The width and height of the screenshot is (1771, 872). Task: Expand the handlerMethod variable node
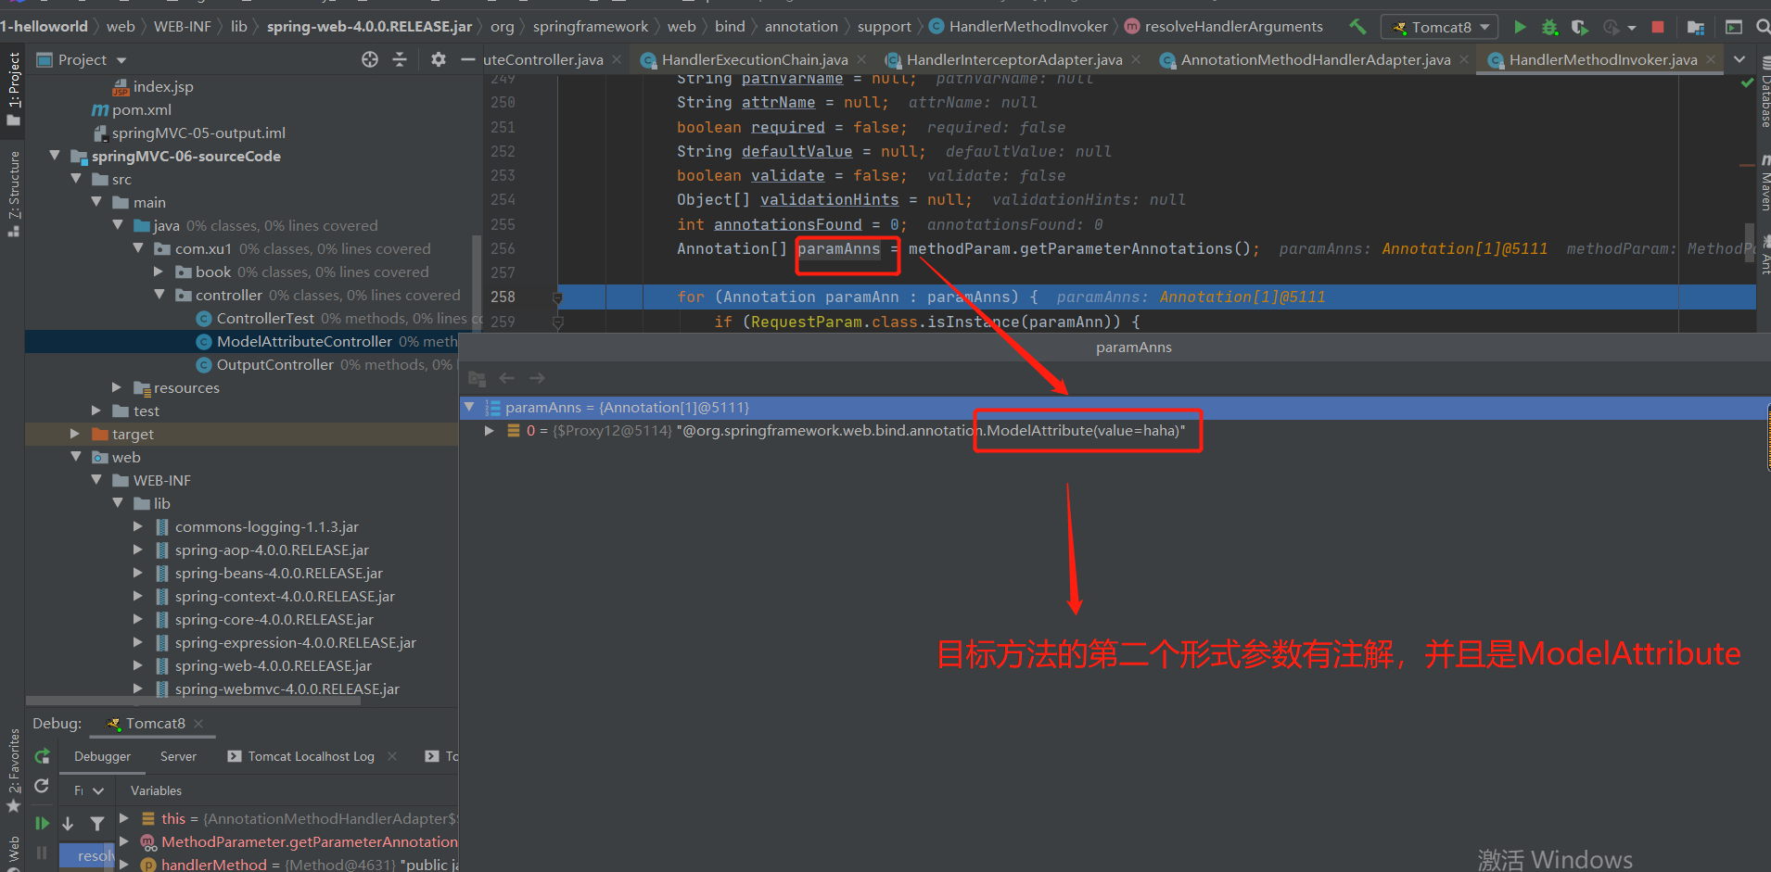pyautogui.click(x=124, y=864)
